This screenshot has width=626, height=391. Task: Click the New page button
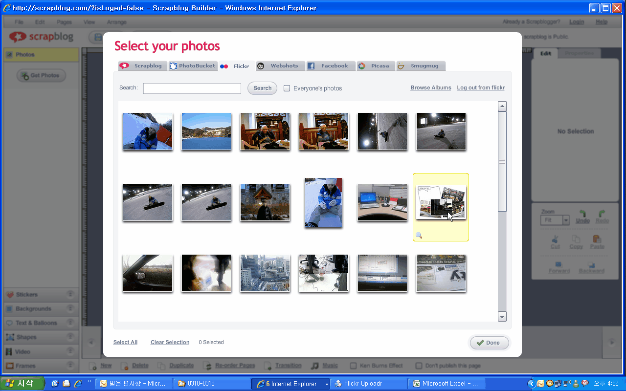click(x=101, y=366)
